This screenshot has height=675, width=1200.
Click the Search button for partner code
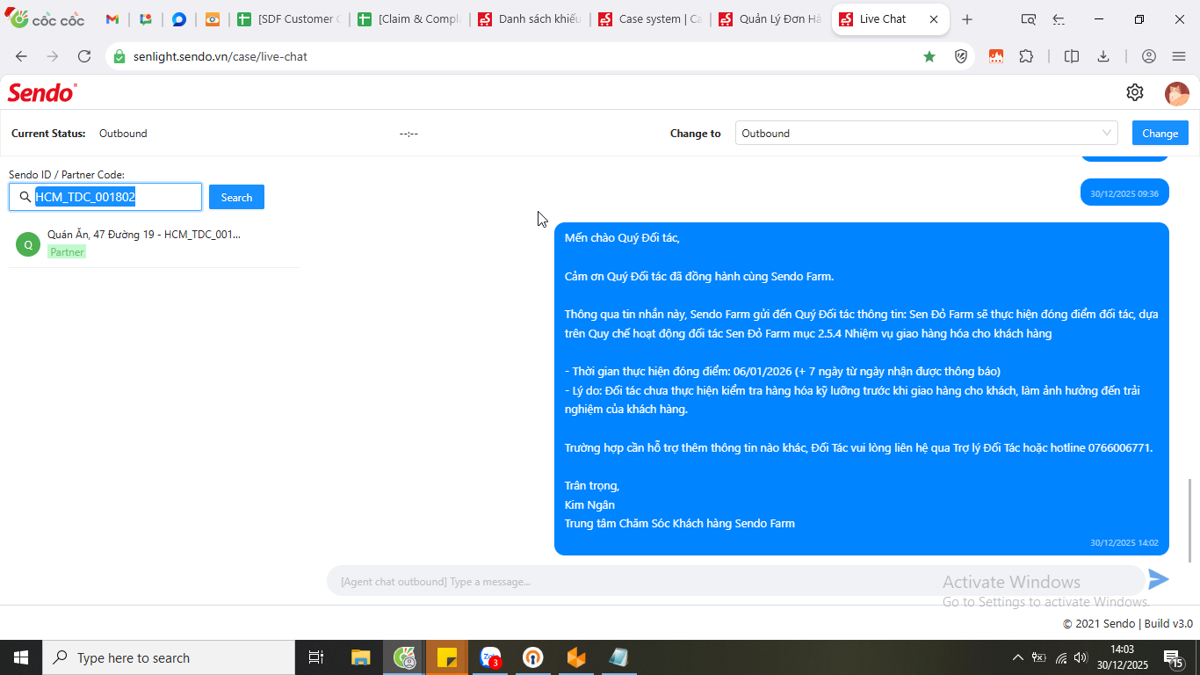pos(236,197)
